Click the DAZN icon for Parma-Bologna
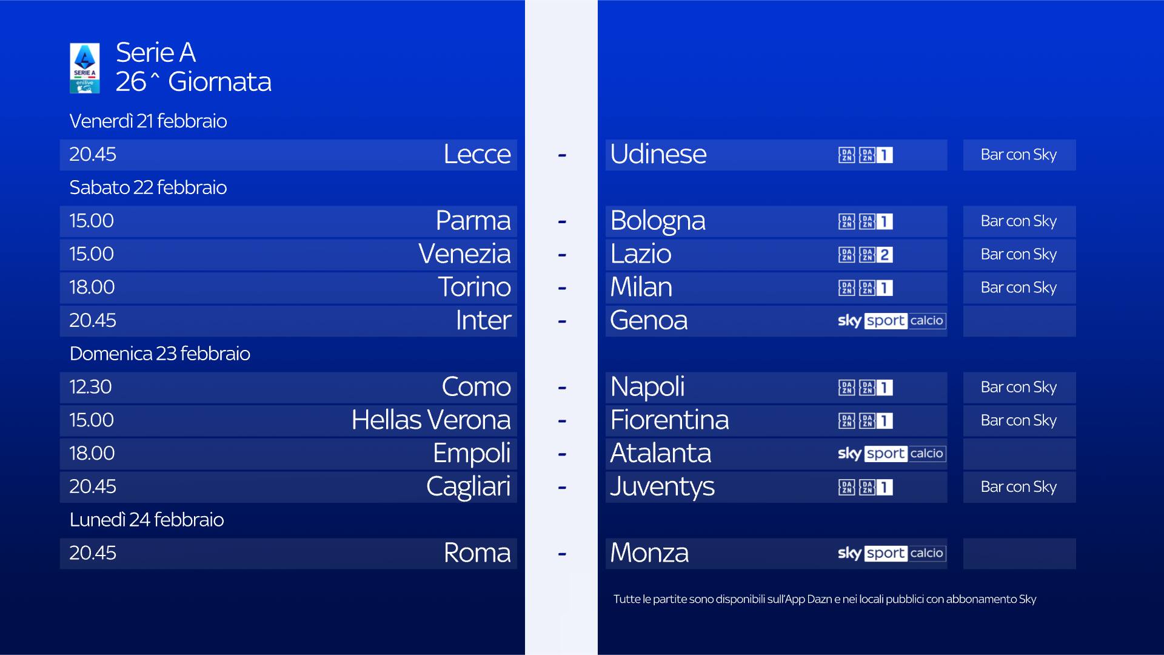Image resolution: width=1164 pixels, height=655 pixels. point(846,221)
